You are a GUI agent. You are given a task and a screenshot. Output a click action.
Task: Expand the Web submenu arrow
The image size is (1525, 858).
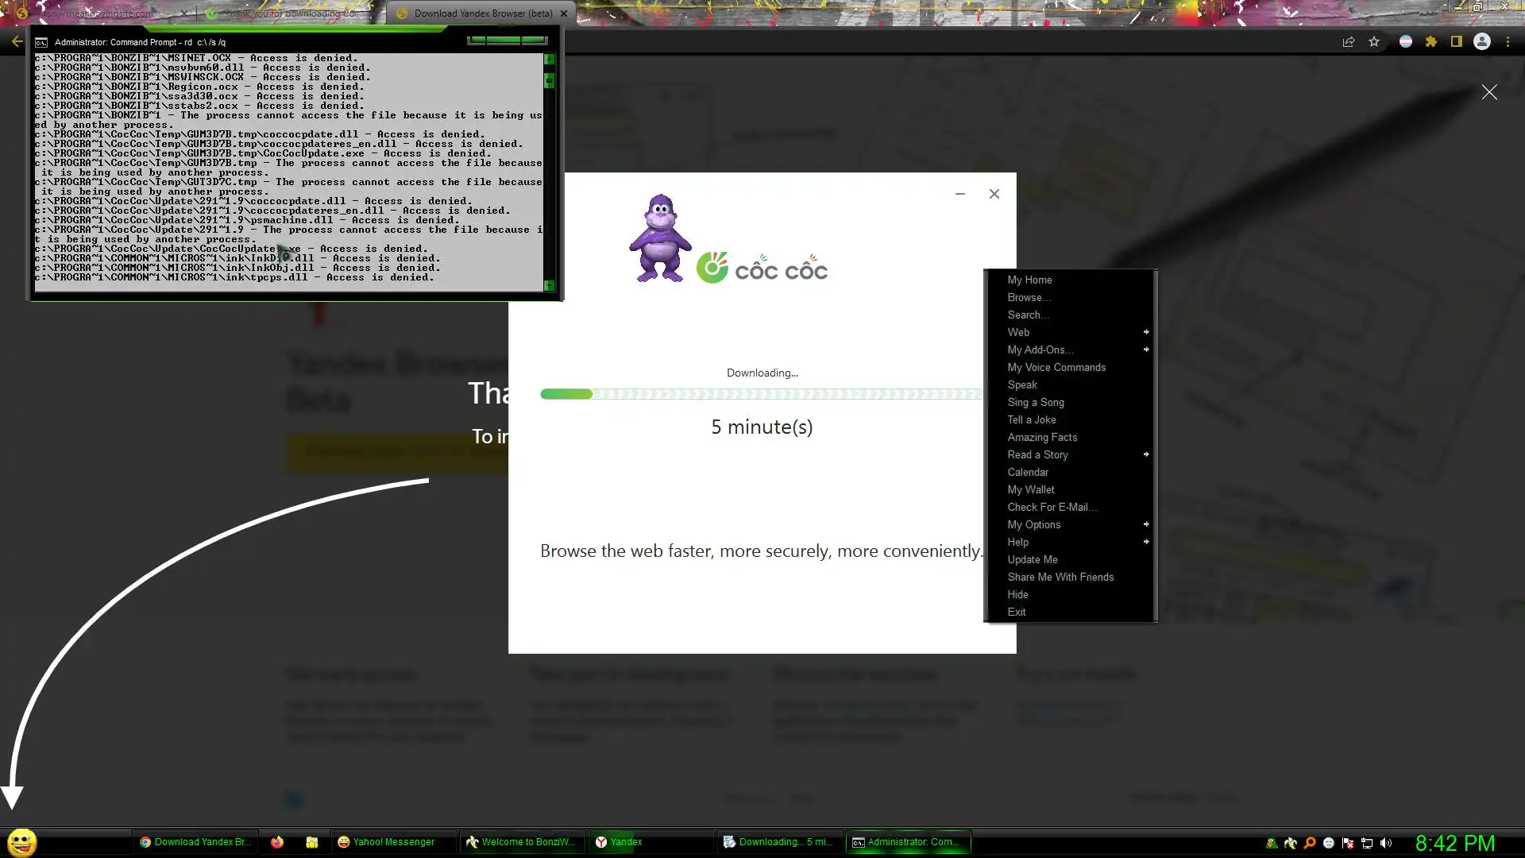point(1146,332)
